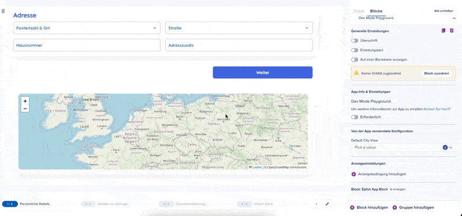Click Anzeigeeinstellungen heading
462x216 pixels.
[368, 163]
